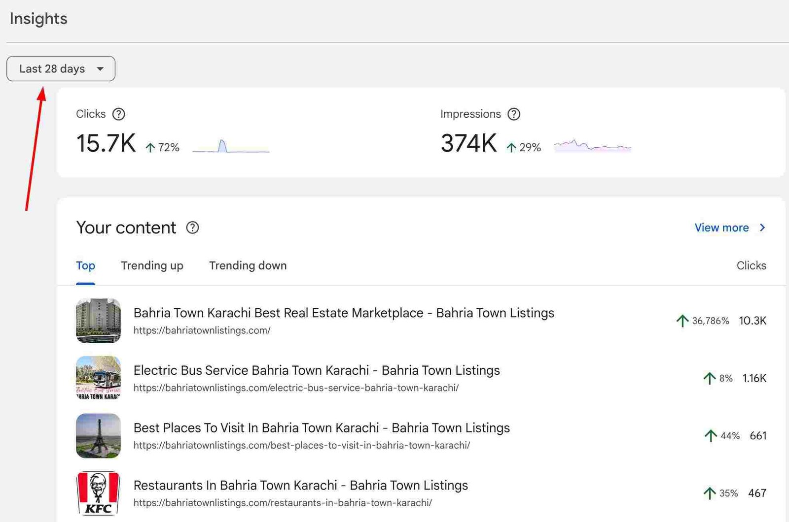Screen dimensions: 789x522
Task: Click the dropdown arrow on date filter
Action: point(101,69)
